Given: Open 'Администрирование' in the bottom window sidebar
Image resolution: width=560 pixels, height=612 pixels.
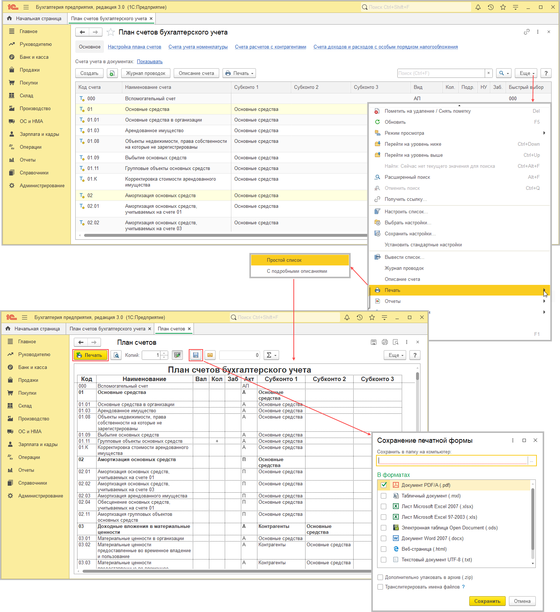Looking at the screenshot, I should coord(41,496).
